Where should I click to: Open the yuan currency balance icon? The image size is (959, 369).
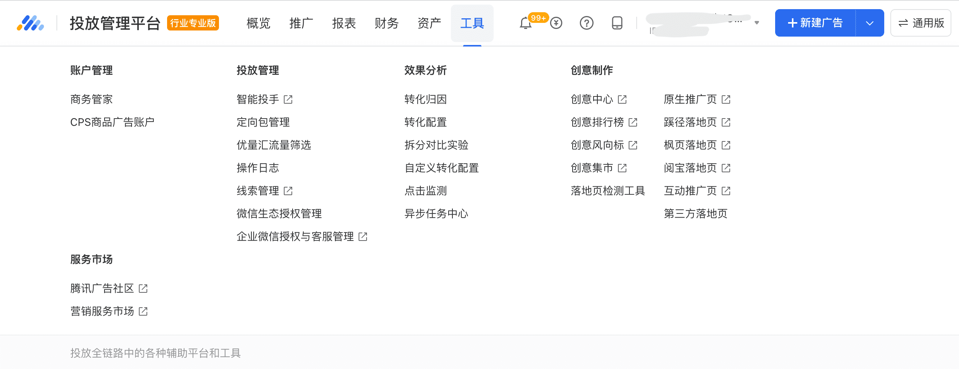pyautogui.click(x=556, y=23)
